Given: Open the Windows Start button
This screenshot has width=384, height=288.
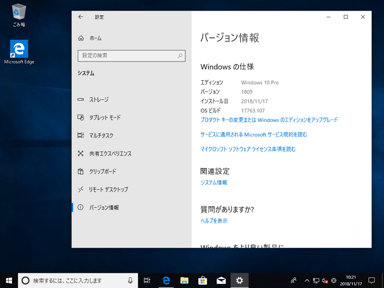Looking at the screenshot, I should click(x=9, y=280).
